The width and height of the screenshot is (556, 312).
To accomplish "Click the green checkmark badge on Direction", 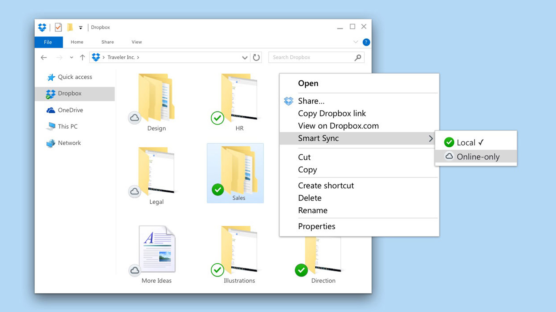I will [x=301, y=270].
